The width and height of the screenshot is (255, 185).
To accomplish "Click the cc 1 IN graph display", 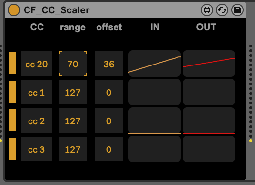I will click(x=155, y=92).
